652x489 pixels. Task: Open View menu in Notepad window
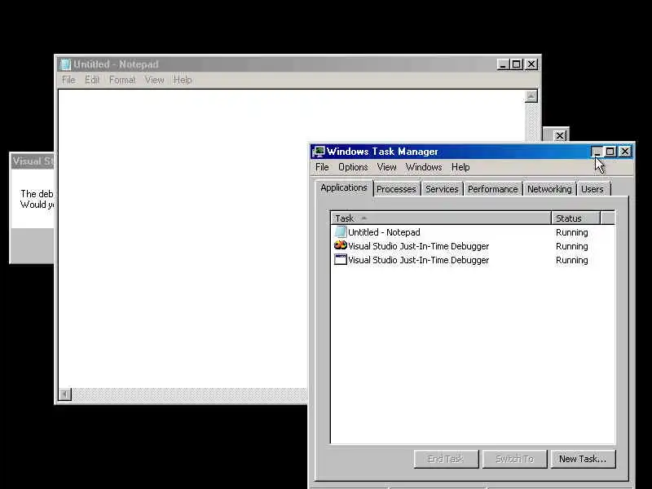[x=154, y=80]
